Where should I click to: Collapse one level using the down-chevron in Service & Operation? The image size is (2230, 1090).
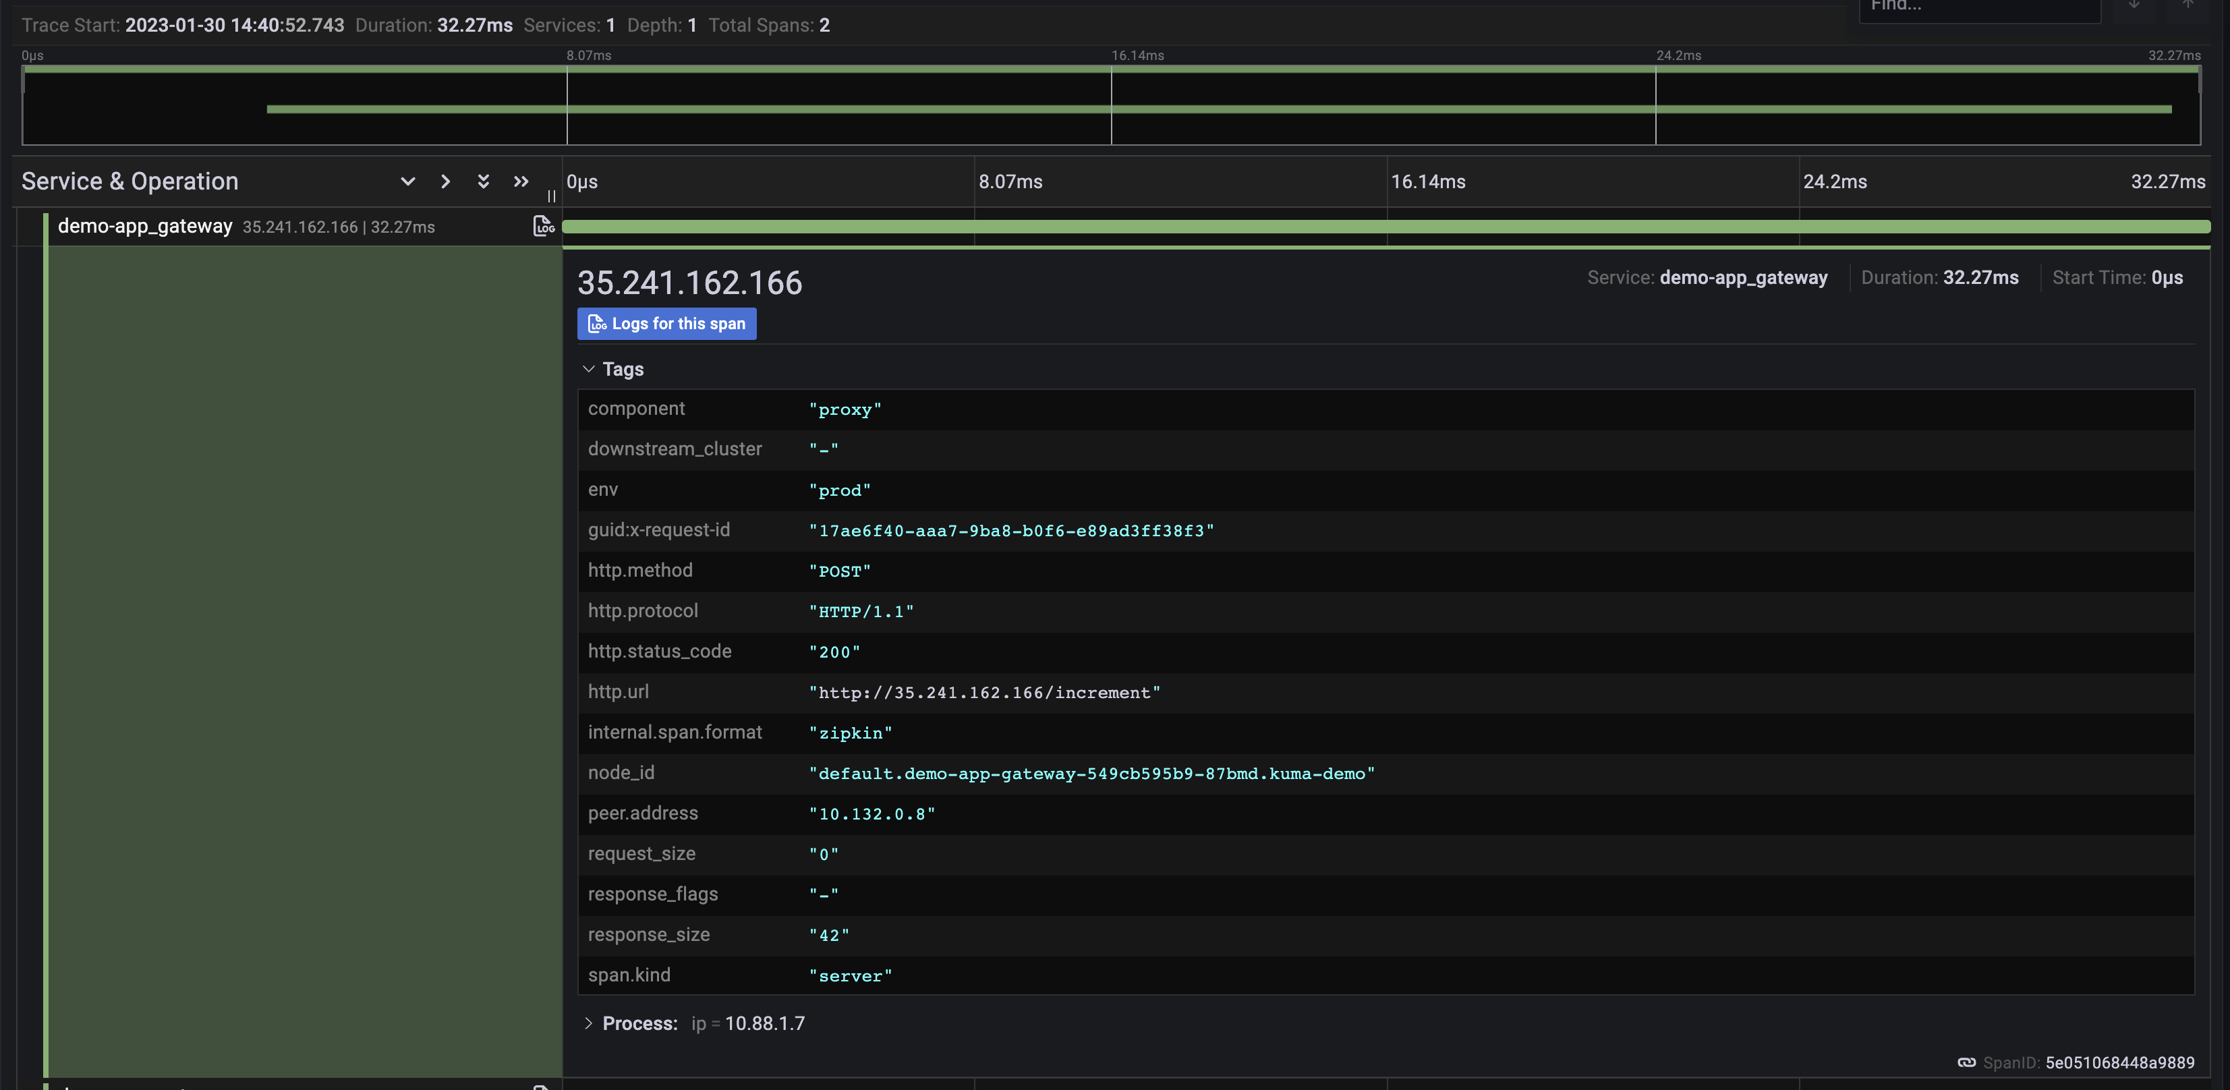click(x=407, y=182)
